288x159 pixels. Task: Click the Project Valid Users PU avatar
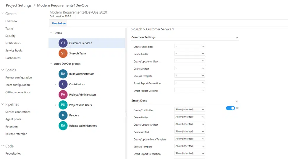click(63, 105)
